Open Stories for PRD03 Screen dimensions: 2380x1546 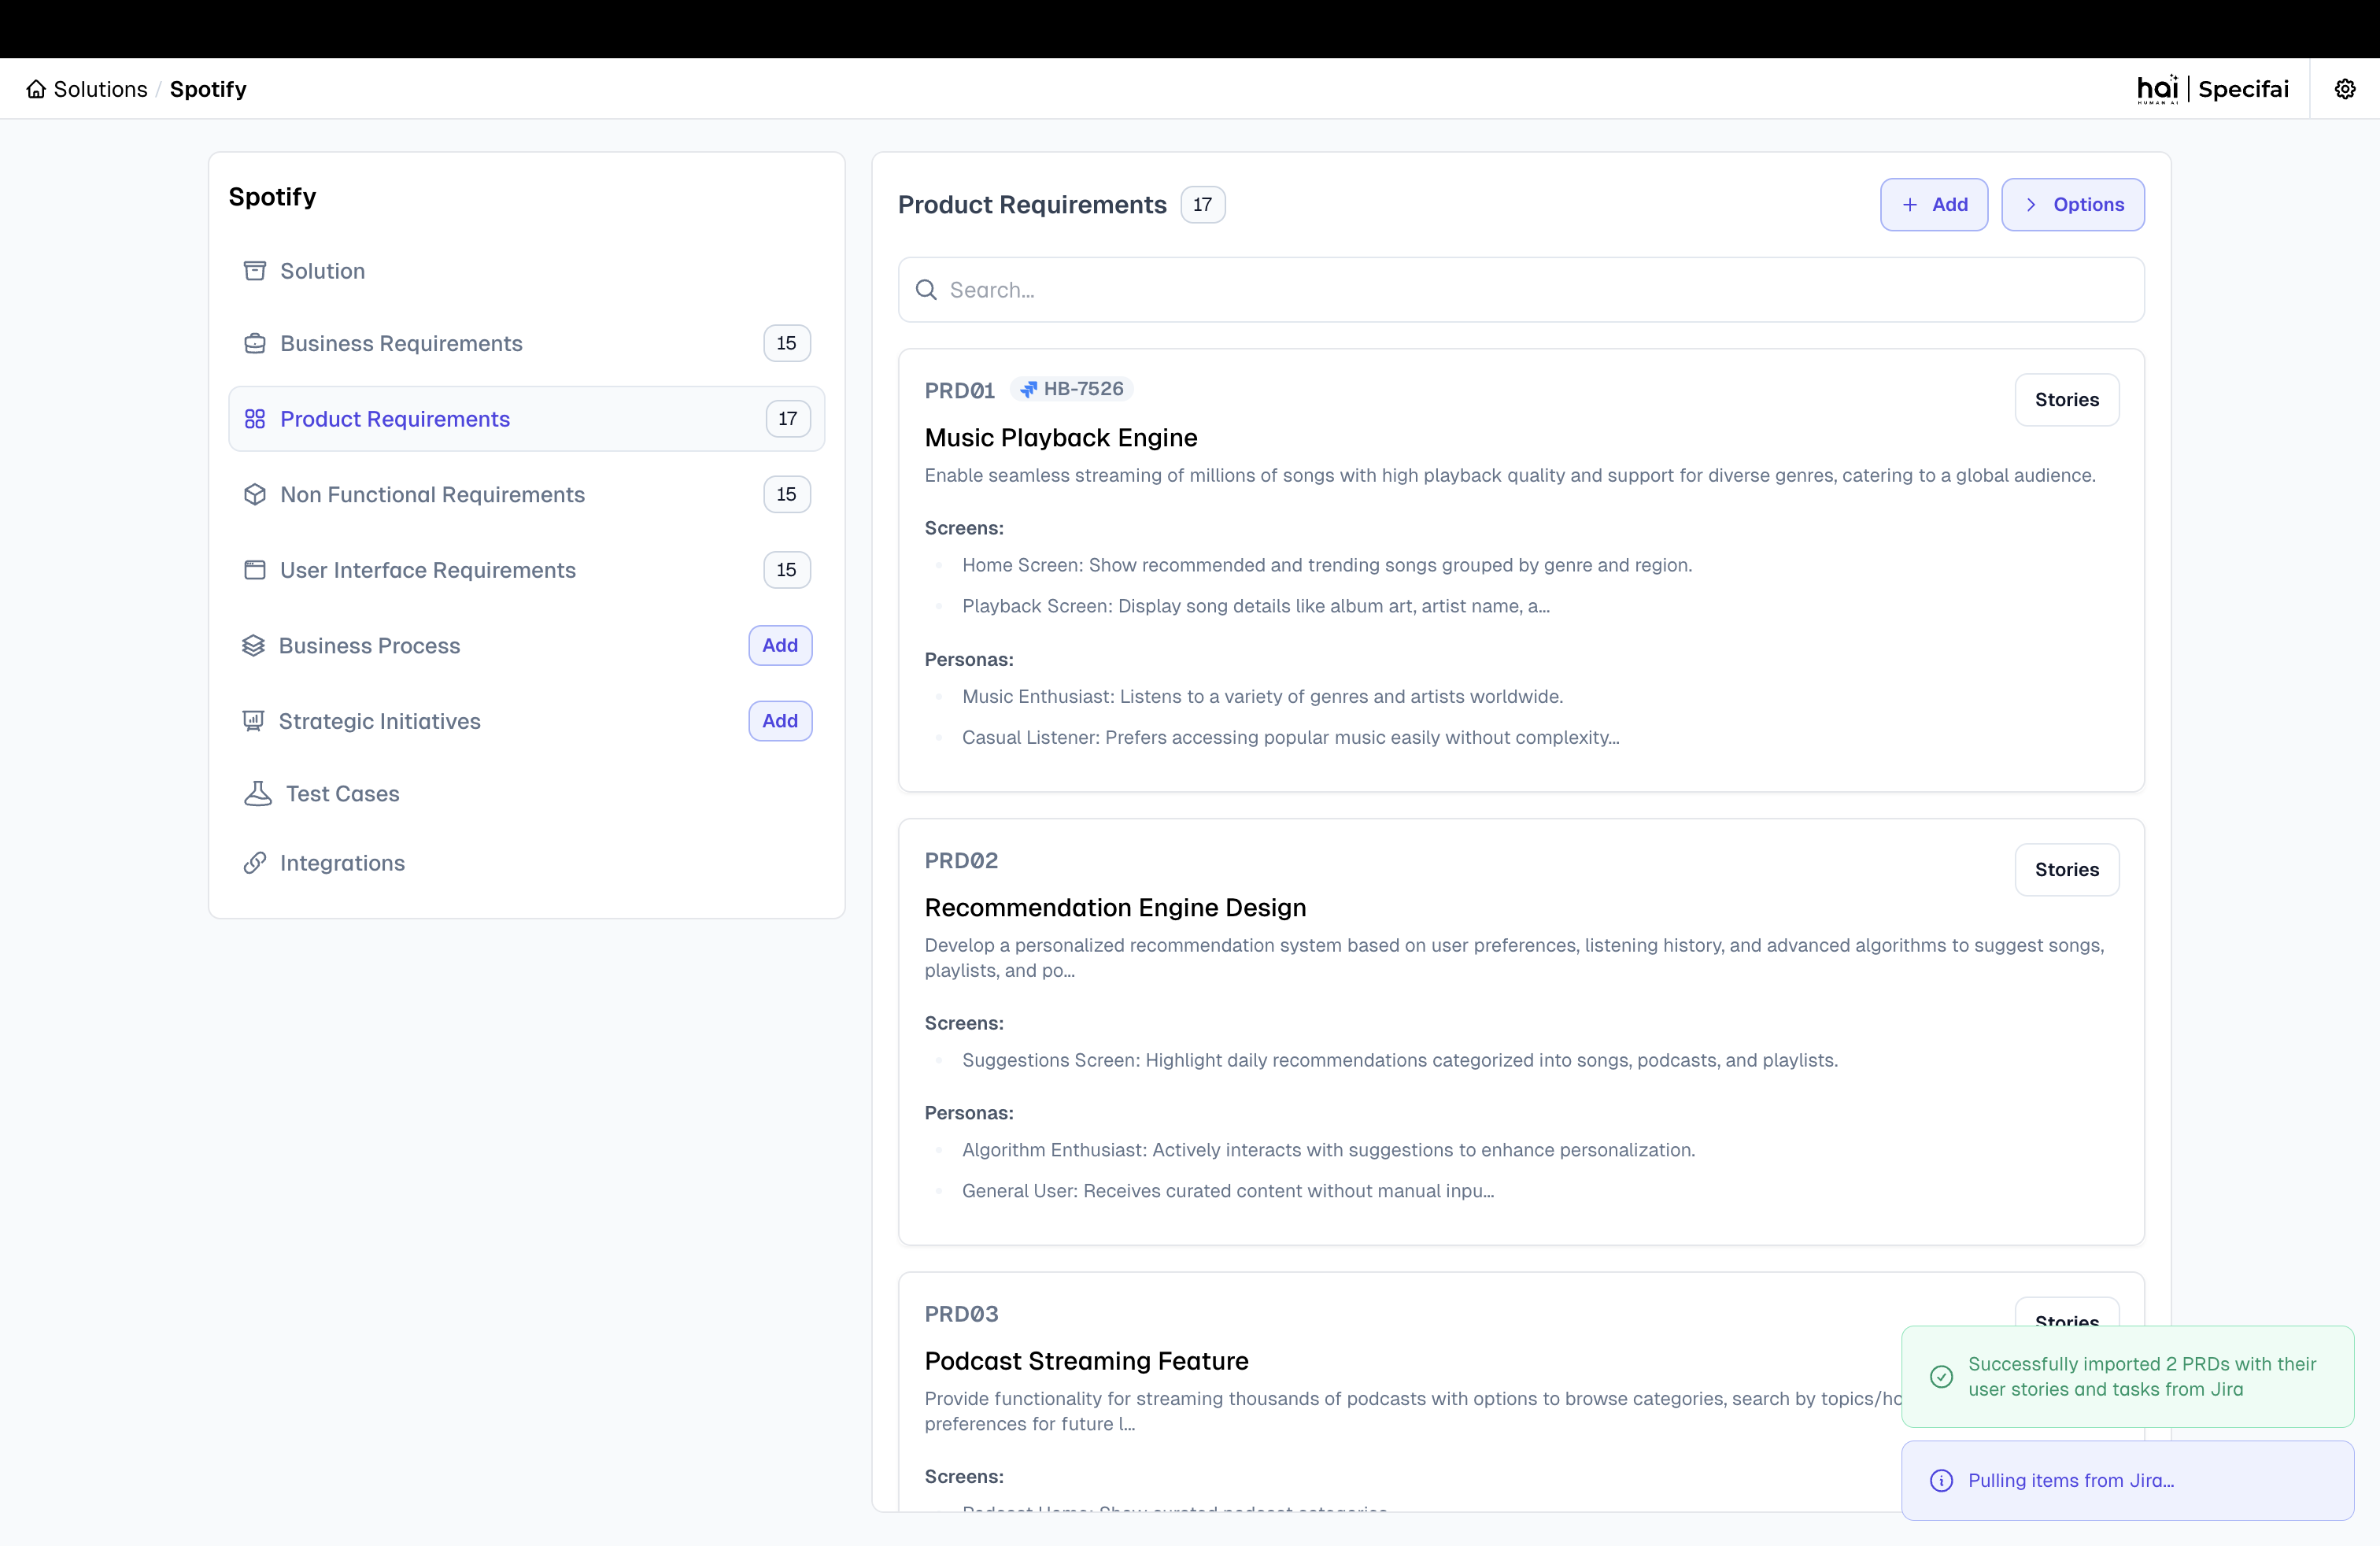click(2067, 1314)
